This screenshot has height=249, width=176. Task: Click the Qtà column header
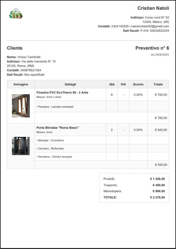click(112, 84)
